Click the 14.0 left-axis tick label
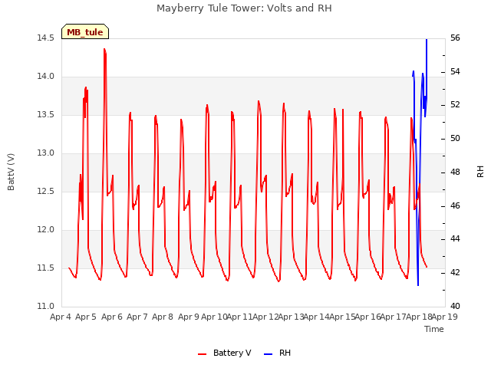Image resolution: width=491 pixels, height=368 pixels. [x=46, y=77]
